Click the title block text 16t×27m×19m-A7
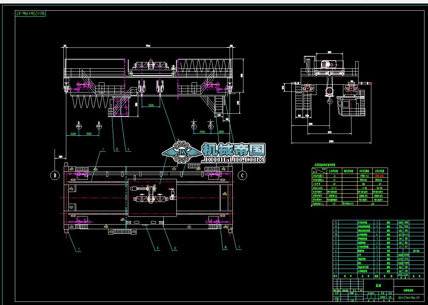The height and width of the screenshot is (305, 428). (x=409, y=298)
